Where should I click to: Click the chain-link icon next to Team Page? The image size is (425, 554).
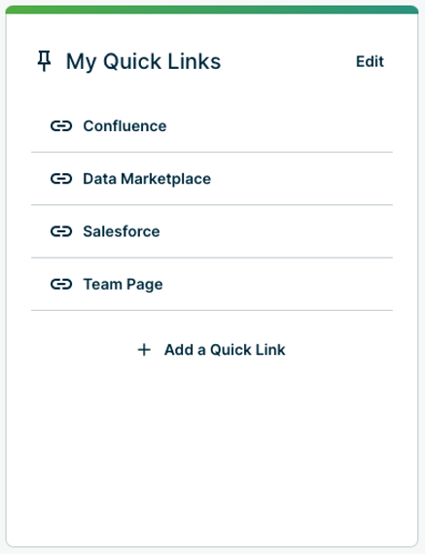[61, 284]
